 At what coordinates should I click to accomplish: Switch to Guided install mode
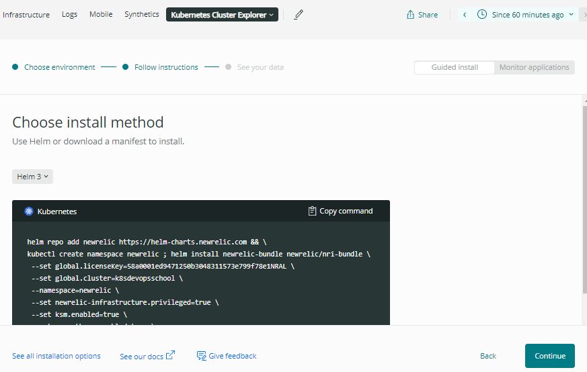(x=455, y=67)
